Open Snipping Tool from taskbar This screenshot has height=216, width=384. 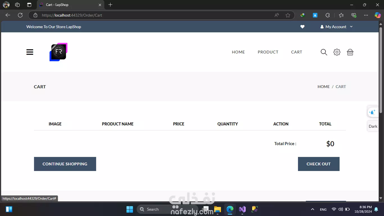tap(255, 209)
